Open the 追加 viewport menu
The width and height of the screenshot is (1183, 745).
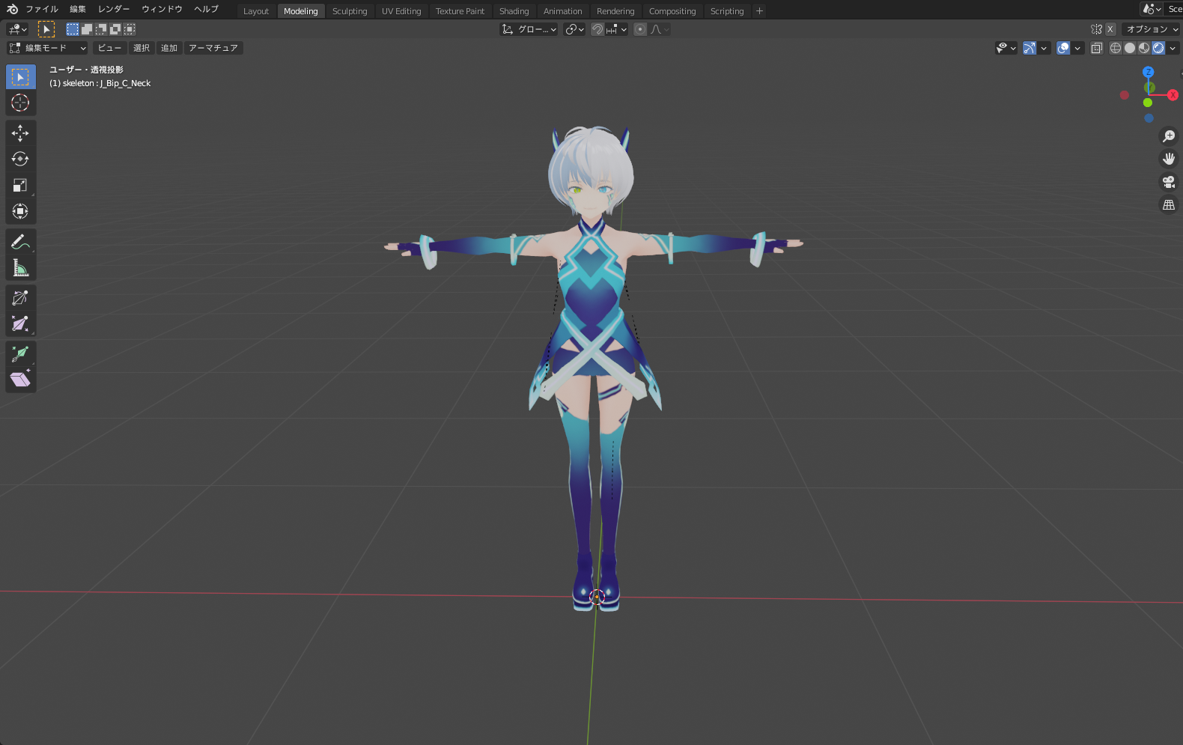point(169,48)
